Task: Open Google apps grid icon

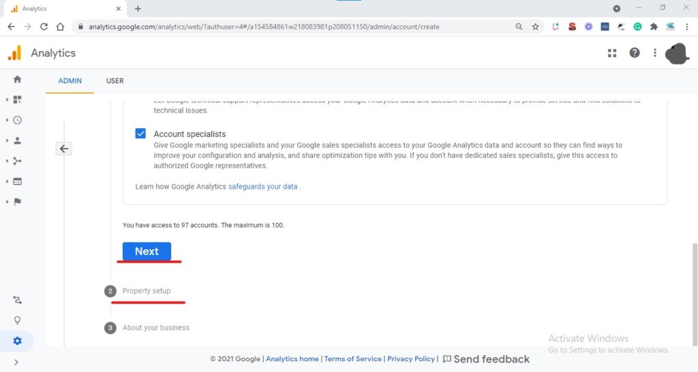Action: (x=612, y=53)
